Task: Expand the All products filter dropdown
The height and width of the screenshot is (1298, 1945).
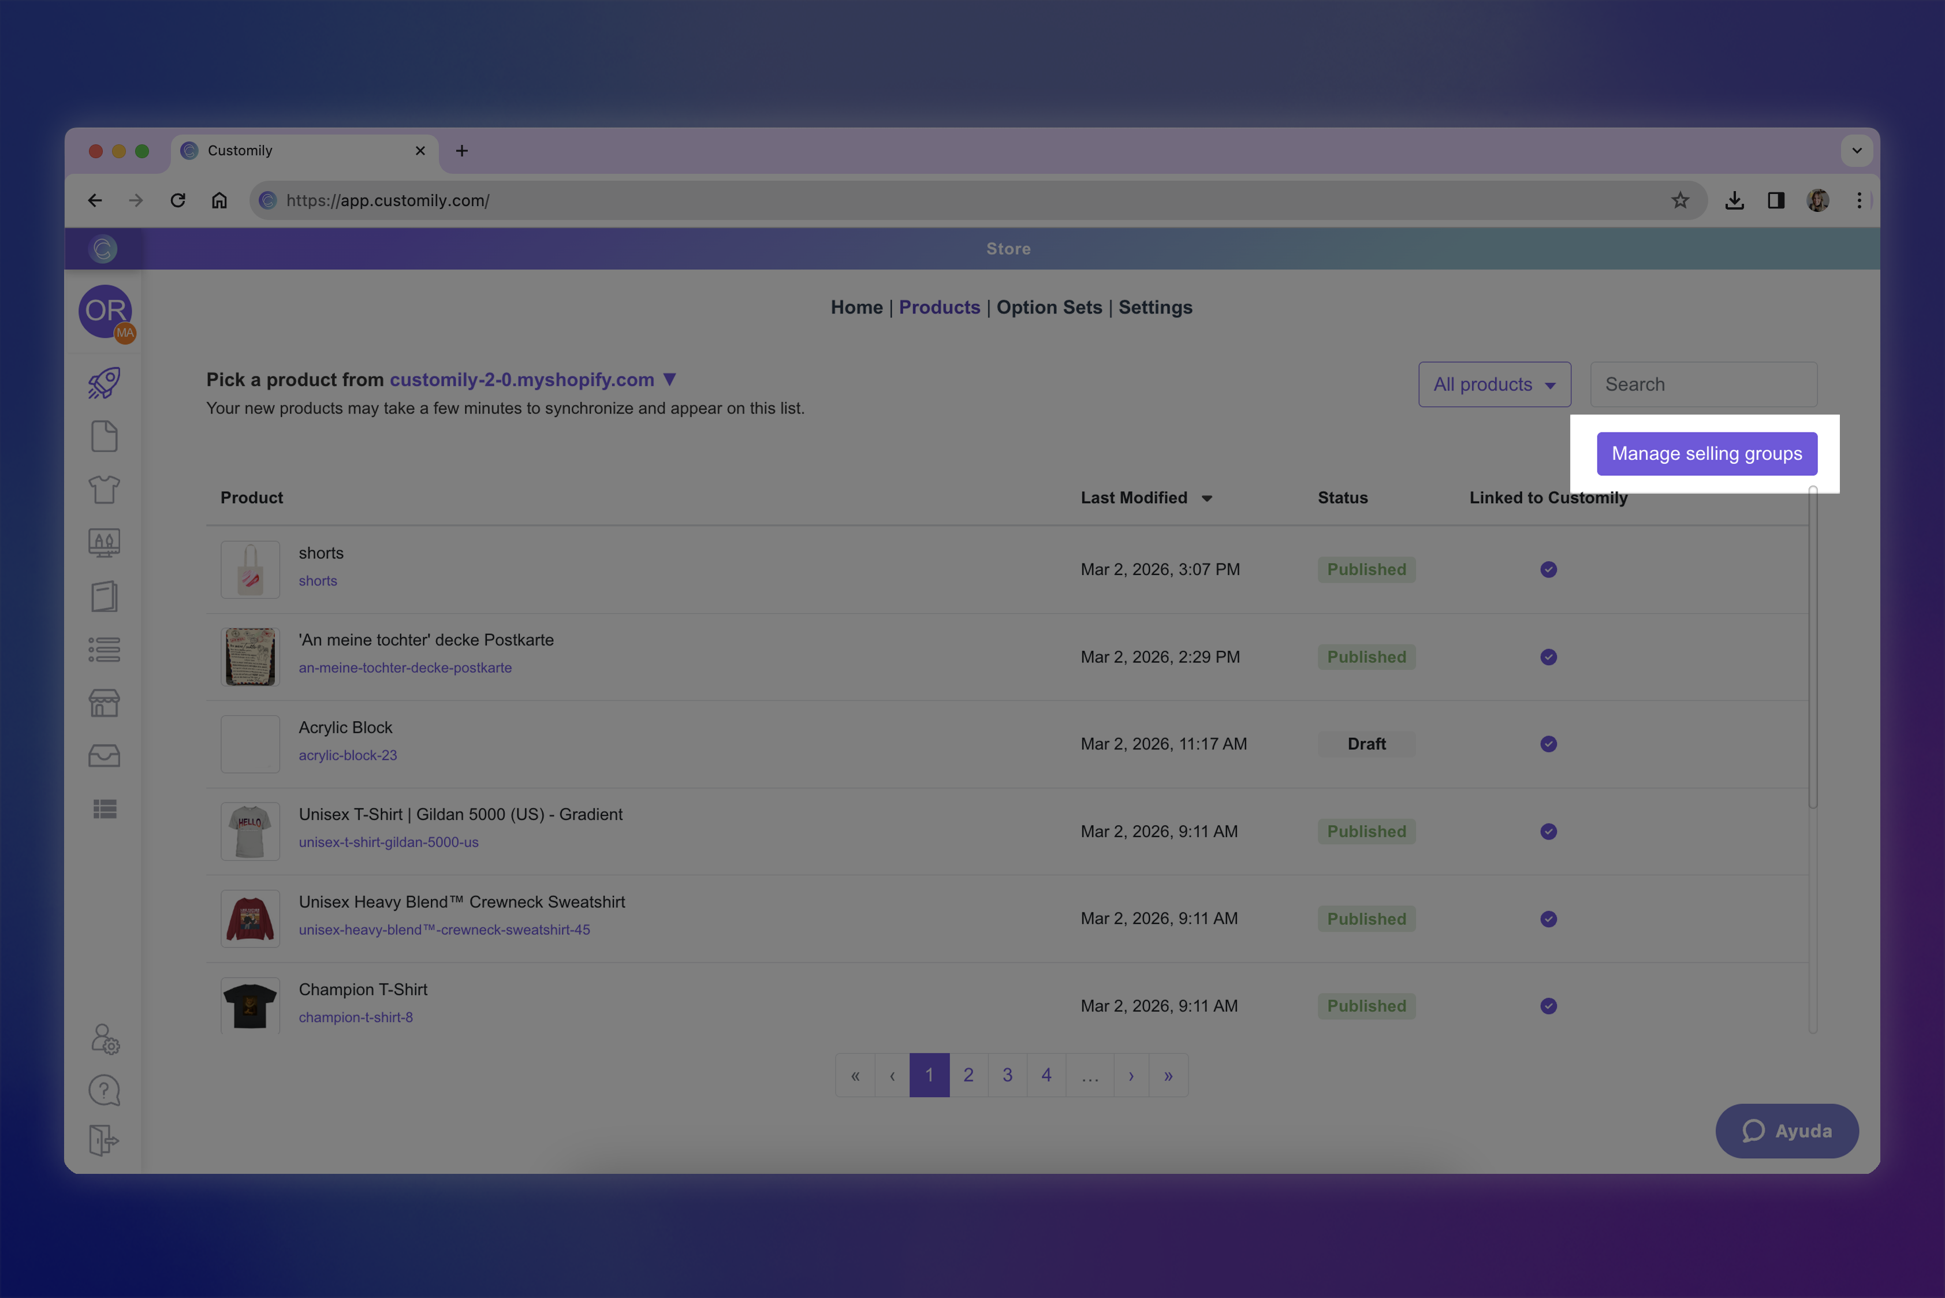Action: [1494, 384]
